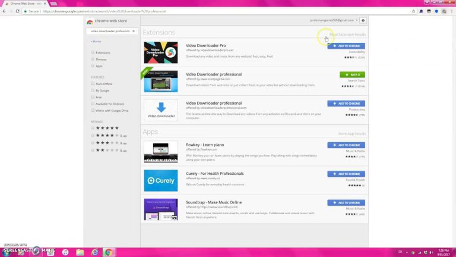Image resolution: width=456 pixels, height=257 pixels.
Task: Open a new tab
Action: tap(53, 4)
